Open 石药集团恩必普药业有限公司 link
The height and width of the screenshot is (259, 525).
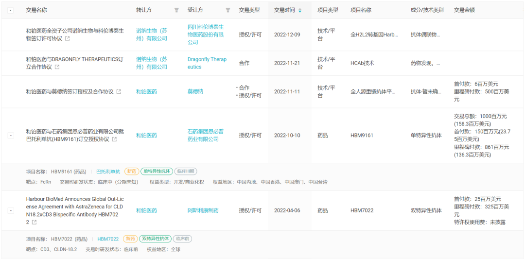206,135
